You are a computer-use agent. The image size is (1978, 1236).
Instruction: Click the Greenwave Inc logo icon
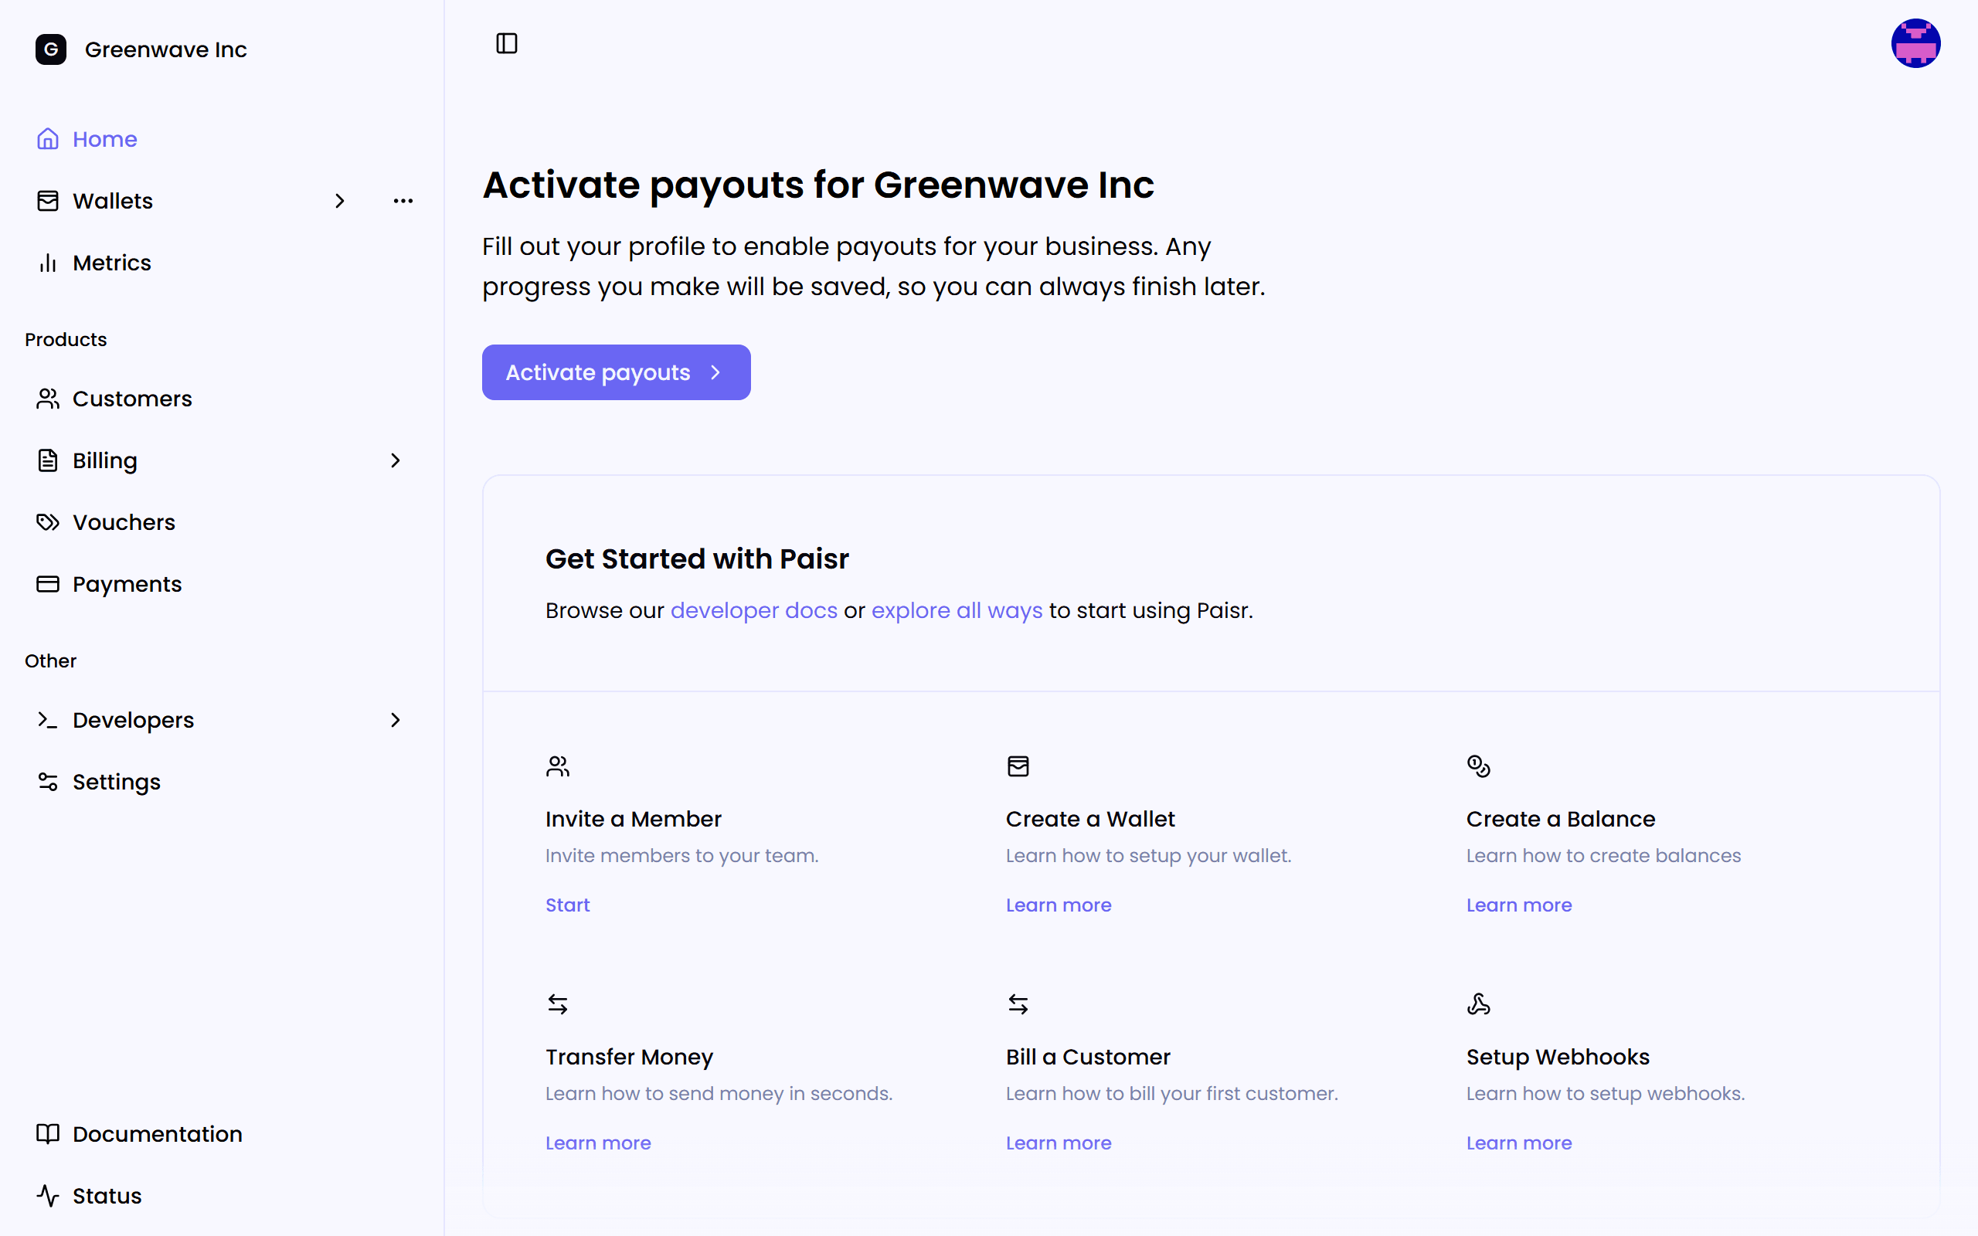(x=51, y=49)
